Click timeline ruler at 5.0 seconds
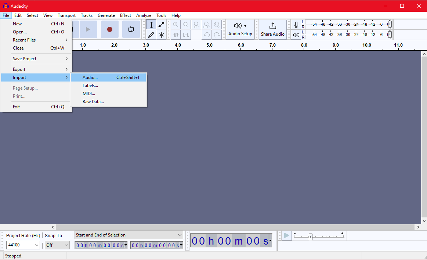 coord(209,46)
